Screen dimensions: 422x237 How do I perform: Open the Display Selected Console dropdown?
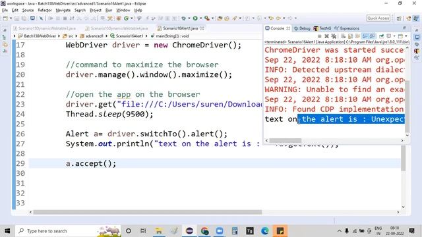coord(394,36)
